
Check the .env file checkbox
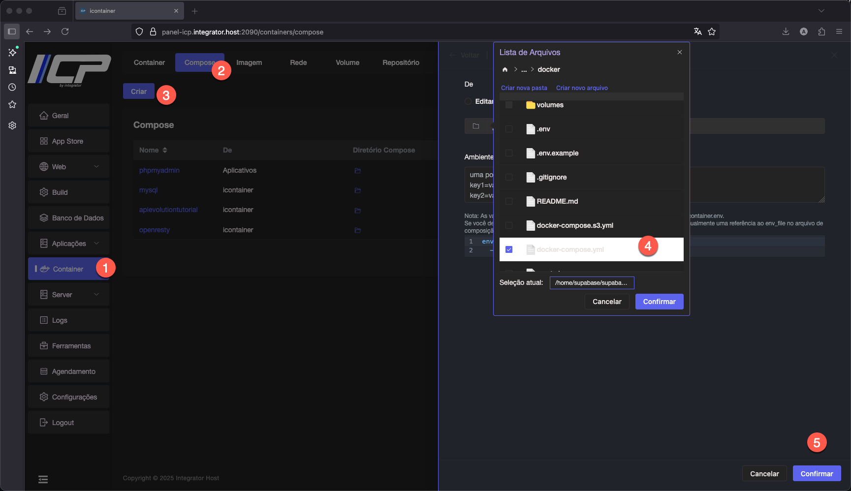(x=509, y=129)
